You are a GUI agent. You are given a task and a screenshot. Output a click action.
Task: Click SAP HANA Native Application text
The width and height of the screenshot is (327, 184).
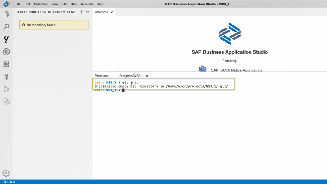236,70
